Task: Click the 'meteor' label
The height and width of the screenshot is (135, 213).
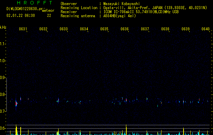Action: point(48,10)
